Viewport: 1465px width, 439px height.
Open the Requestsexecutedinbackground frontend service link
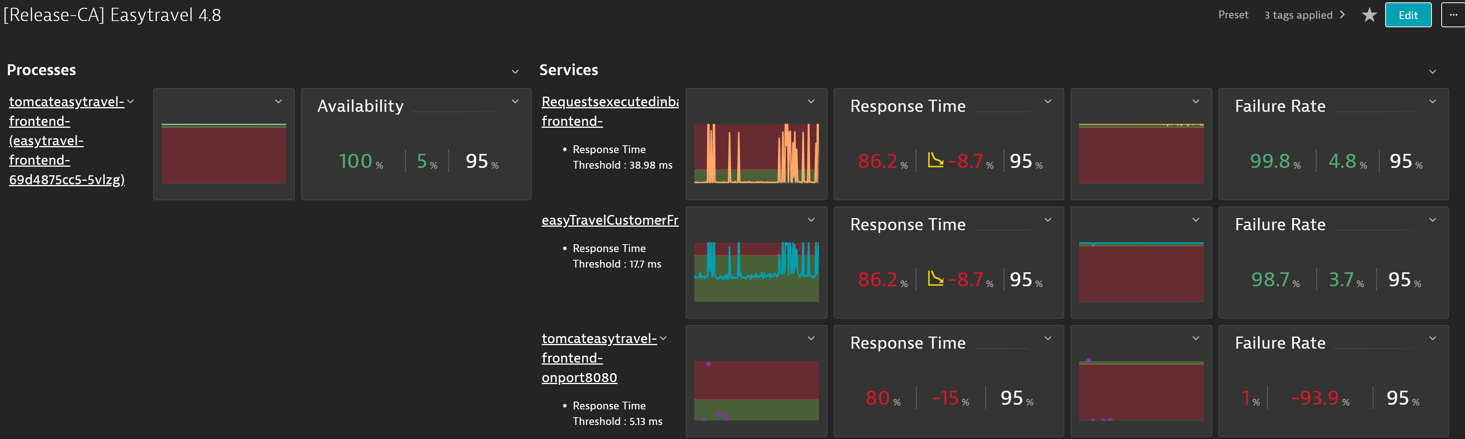tap(610, 111)
